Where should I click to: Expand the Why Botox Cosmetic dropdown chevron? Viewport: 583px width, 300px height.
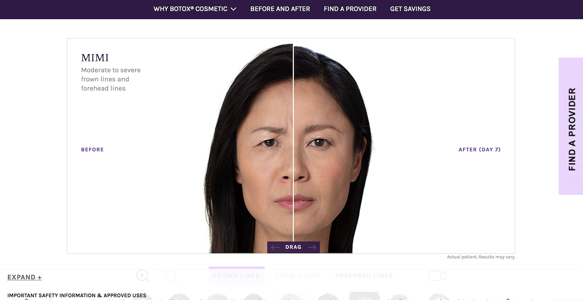click(x=234, y=9)
